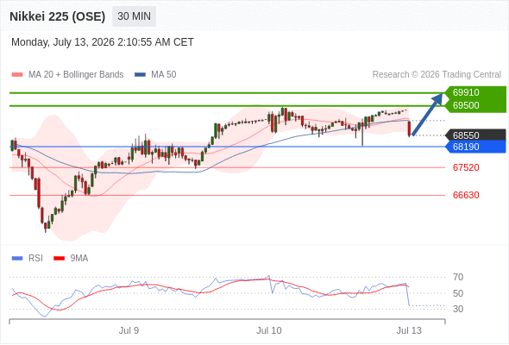Click the RSI 30 level label

pyautogui.click(x=458, y=309)
